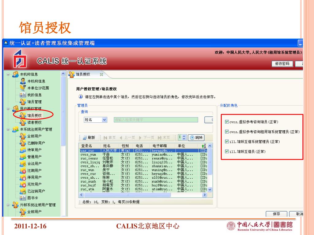The width and height of the screenshot is (314, 235).
Task: Click 已注销用户 icon
Action: click(23, 191)
